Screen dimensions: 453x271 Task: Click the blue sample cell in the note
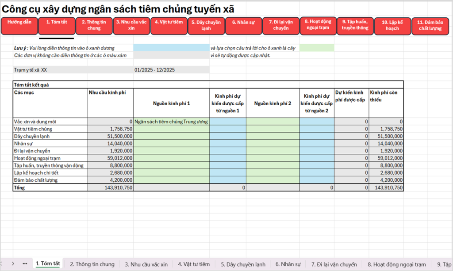[171, 48]
